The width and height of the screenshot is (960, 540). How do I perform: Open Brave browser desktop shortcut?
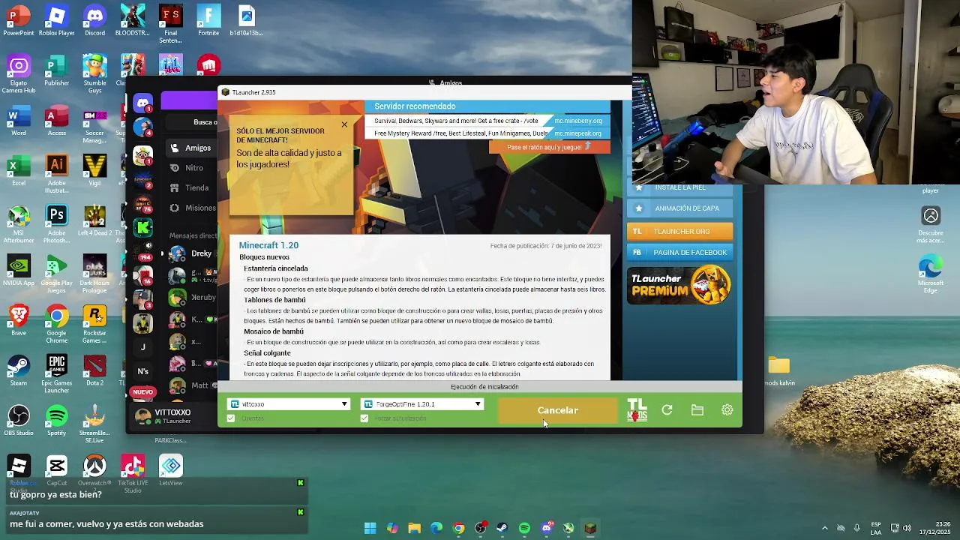pos(19,320)
